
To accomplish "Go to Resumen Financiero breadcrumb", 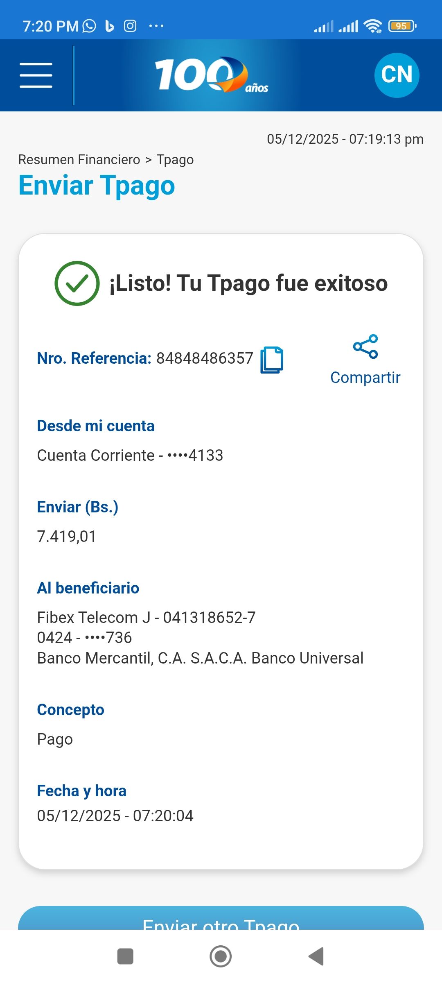I will tap(79, 160).
